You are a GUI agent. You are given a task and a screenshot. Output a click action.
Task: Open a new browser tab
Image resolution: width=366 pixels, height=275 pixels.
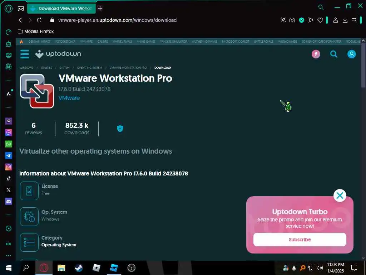tap(100, 9)
